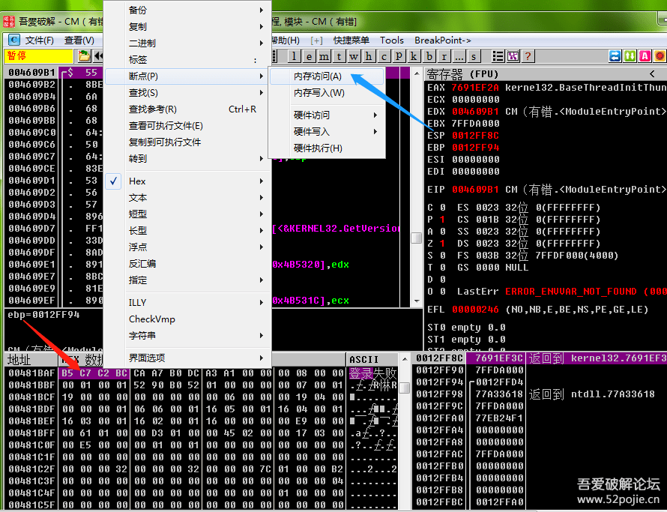Click the disassembly pane vertical scrollbar thumb
The image size is (667, 512).
click(x=416, y=238)
